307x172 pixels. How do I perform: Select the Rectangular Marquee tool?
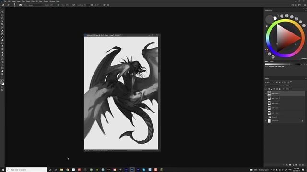click(2, 15)
